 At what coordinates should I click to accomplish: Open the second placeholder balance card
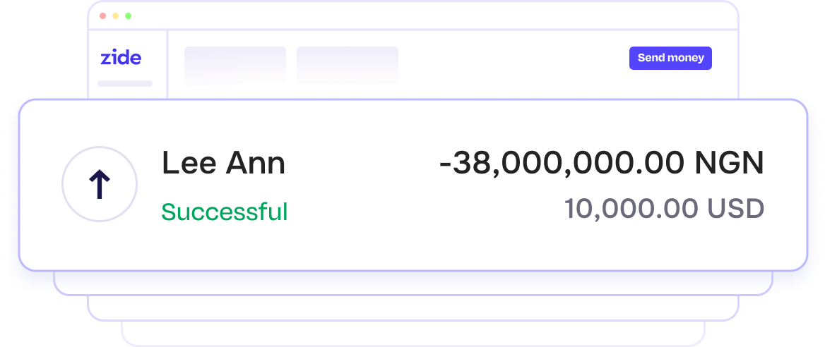point(348,66)
